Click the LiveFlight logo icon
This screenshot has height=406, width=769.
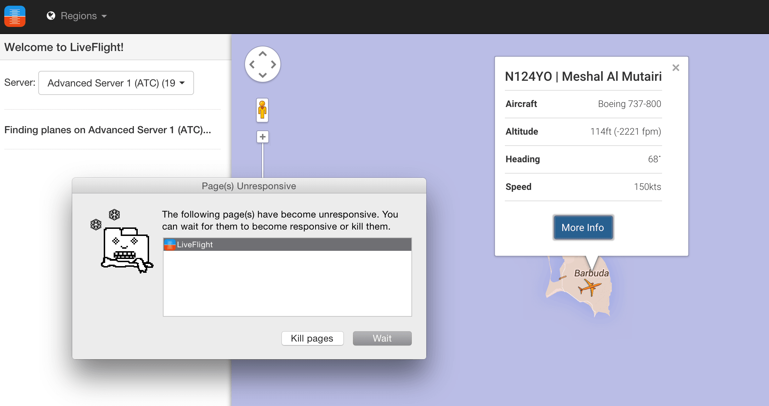[15, 16]
